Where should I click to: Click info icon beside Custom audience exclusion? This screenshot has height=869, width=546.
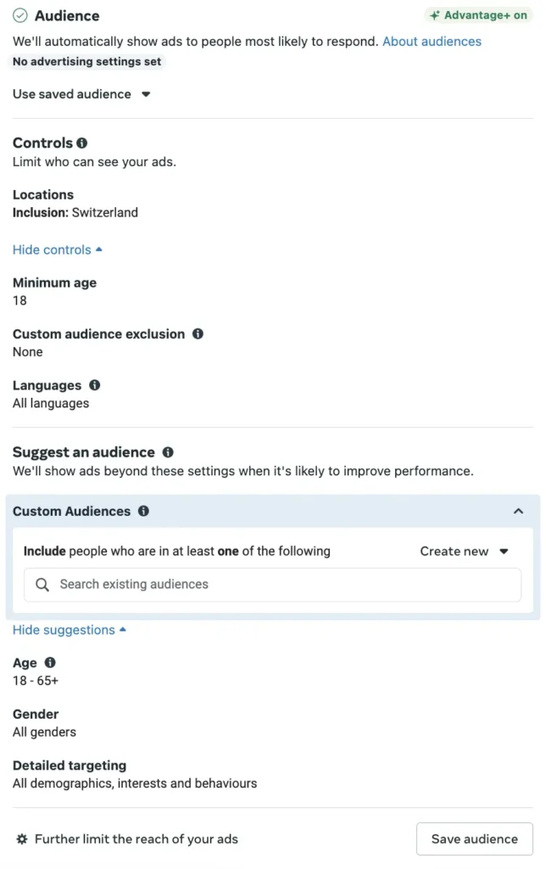point(198,334)
